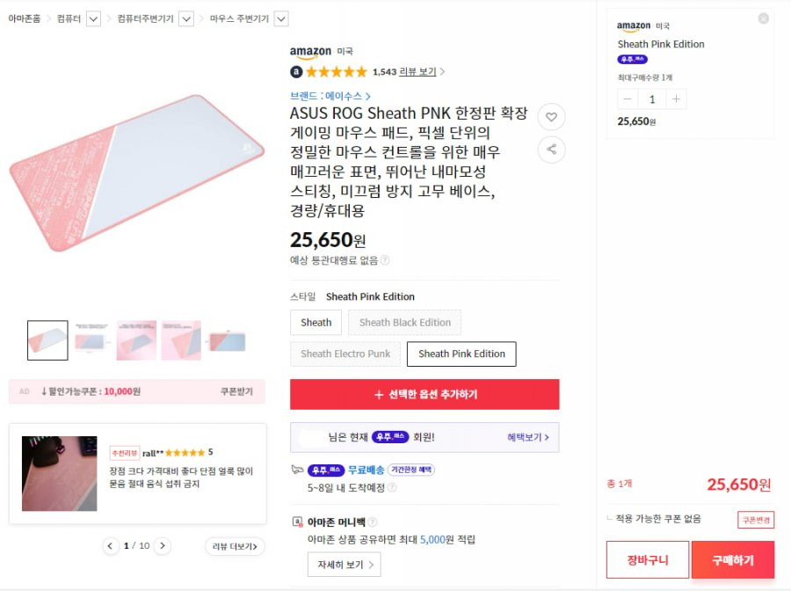
Task: Decrease quantity with minus button
Action: 627,98
